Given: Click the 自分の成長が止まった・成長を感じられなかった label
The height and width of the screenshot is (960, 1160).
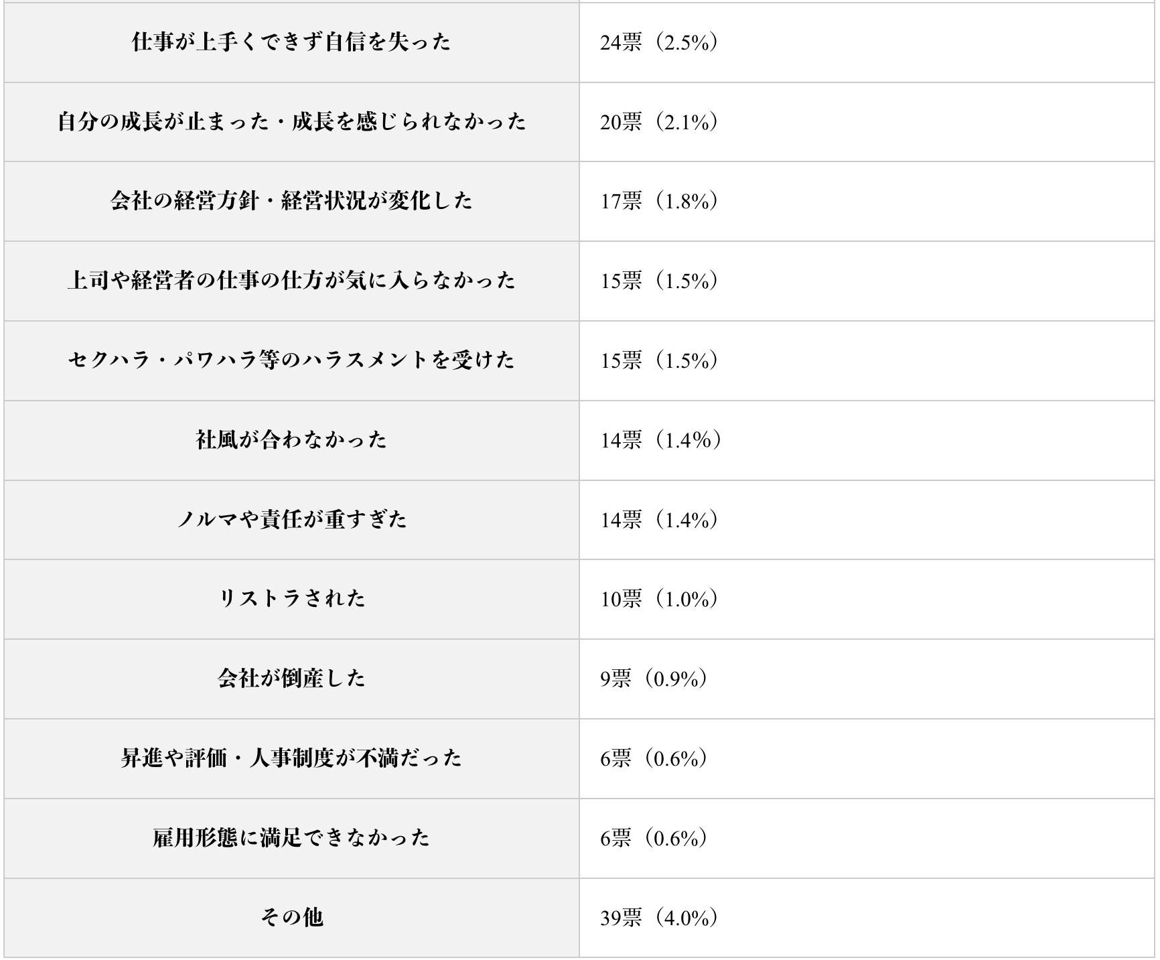Looking at the screenshot, I should point(291,122).
